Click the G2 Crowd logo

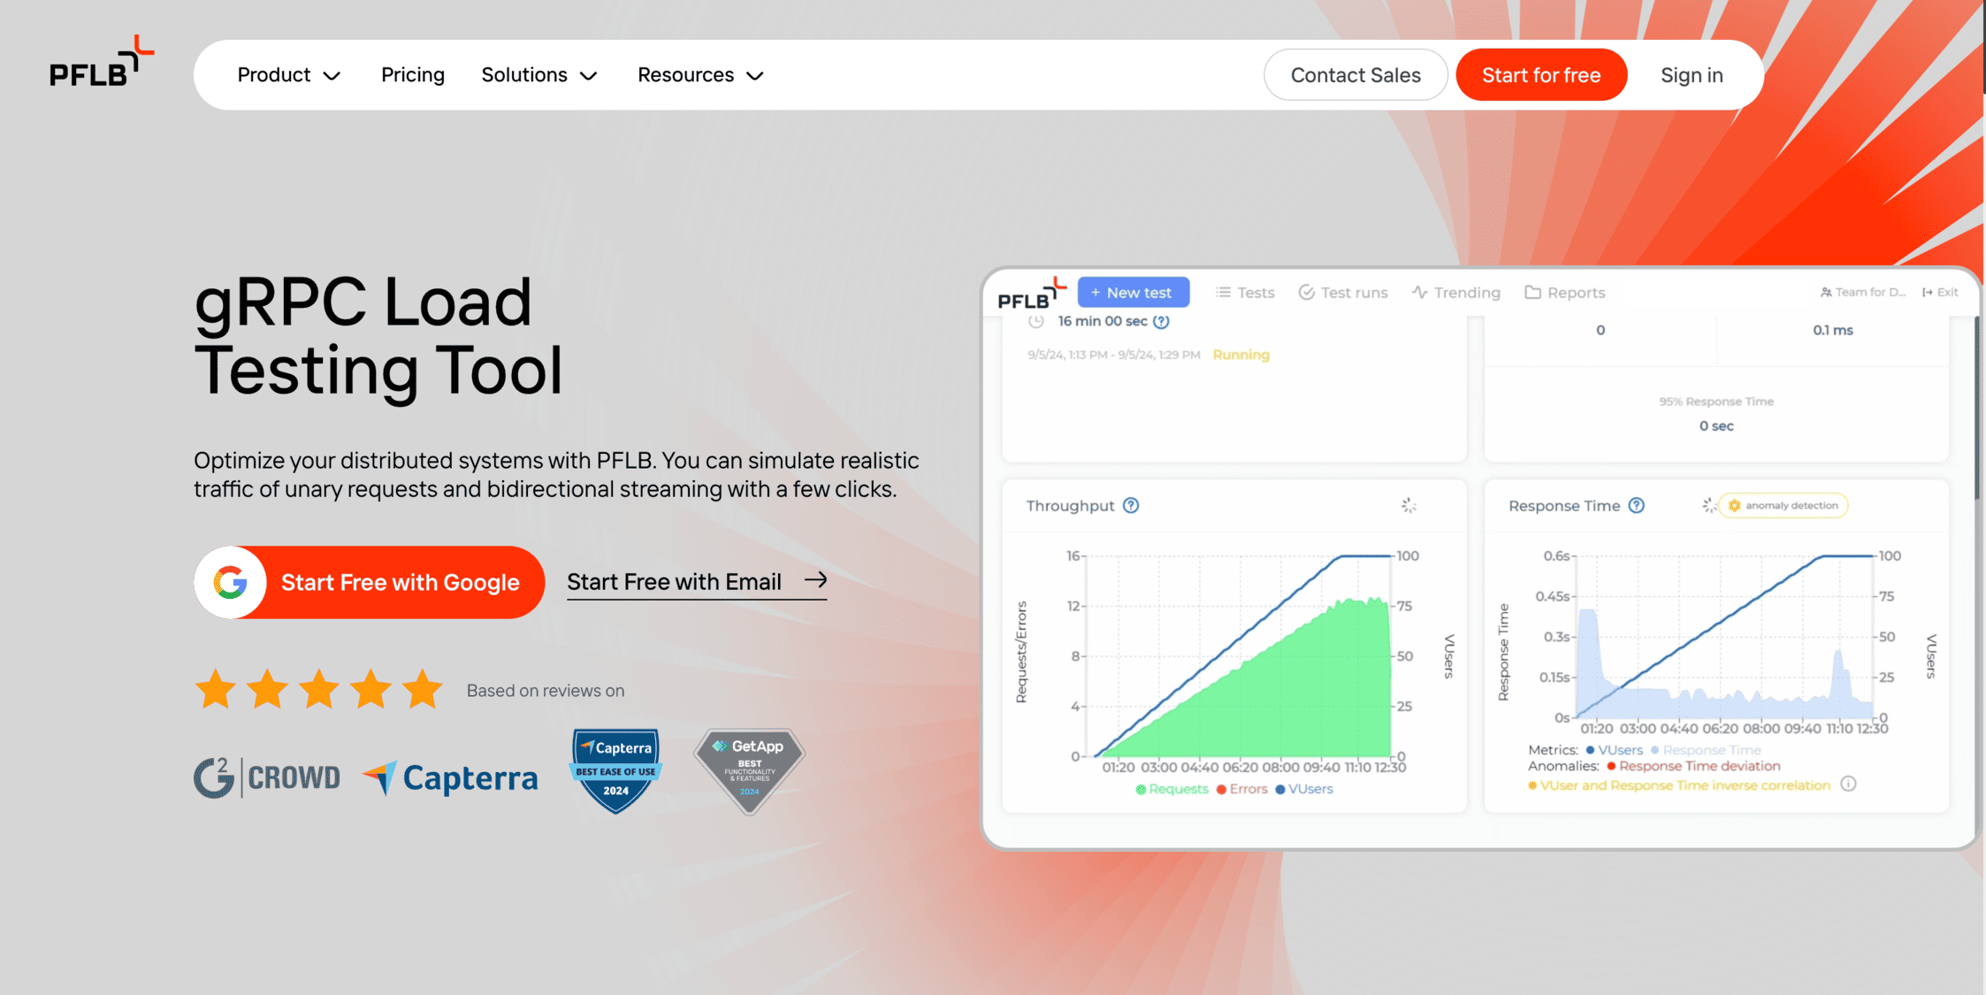point(266,777)
